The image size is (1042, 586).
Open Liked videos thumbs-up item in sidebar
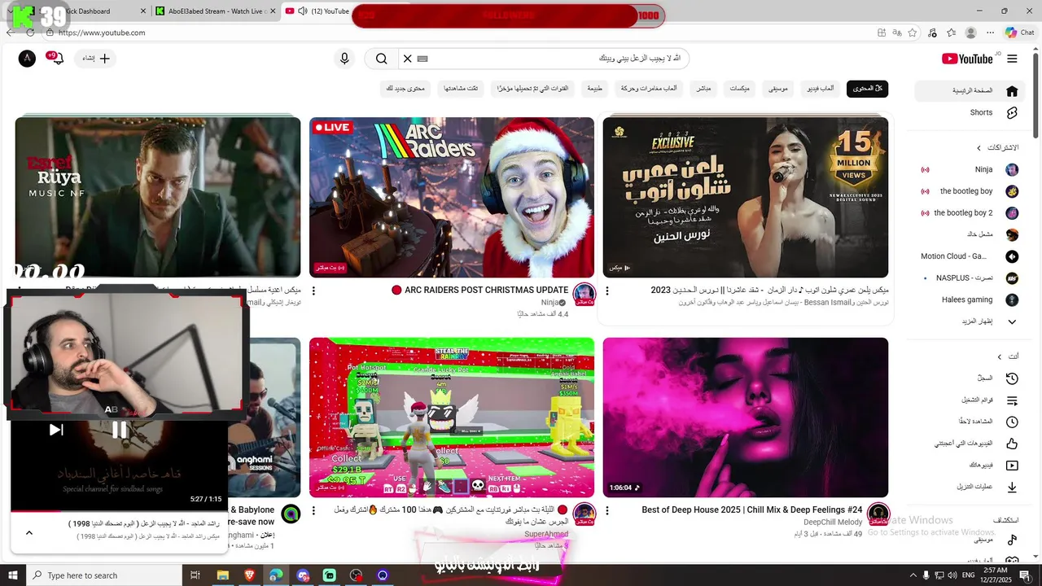[970, 444]
